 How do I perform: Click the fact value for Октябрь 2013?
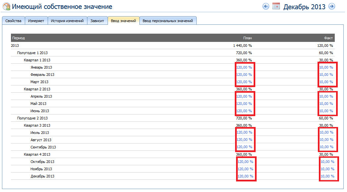click(x=327, y=162)
